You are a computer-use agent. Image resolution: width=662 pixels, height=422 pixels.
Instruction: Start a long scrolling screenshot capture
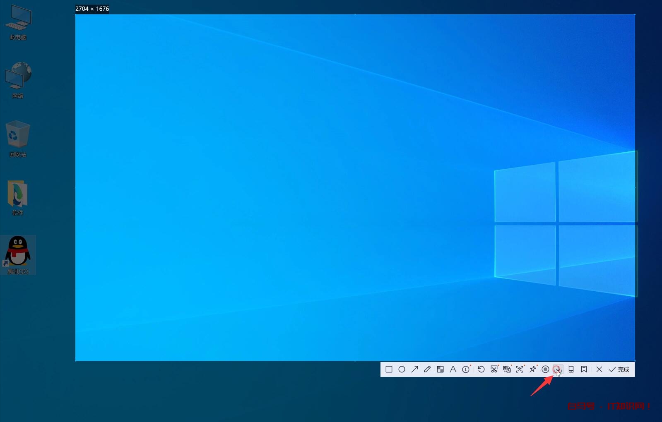(x=494, y=369)
